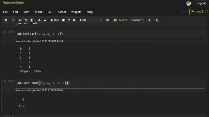Click the list icon next to Notify
209x117 pixels.
[115, 20]
